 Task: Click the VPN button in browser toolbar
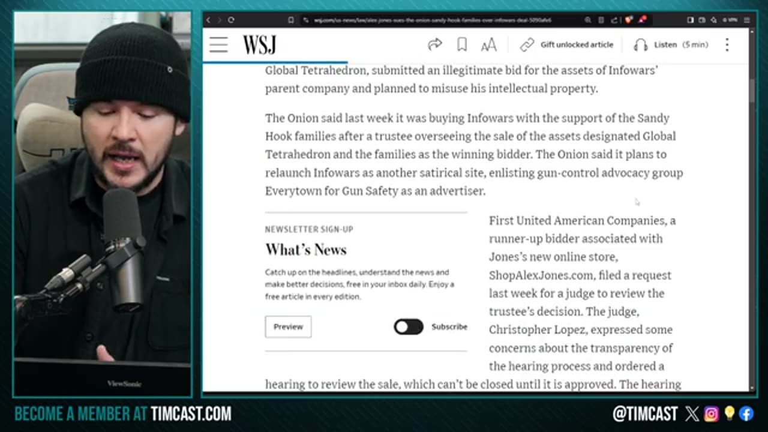[x=730, y=20]
